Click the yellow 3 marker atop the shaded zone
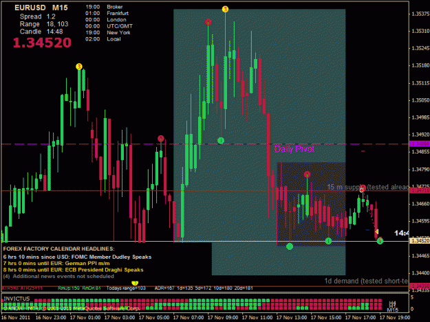The height and width of the screenshot is (322, 430). [x=225, y=10]
